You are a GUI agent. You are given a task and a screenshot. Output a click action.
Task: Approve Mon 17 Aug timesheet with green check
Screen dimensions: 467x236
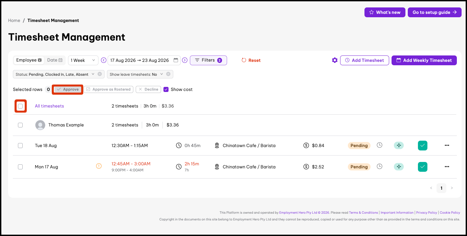(x=423, y=167)
